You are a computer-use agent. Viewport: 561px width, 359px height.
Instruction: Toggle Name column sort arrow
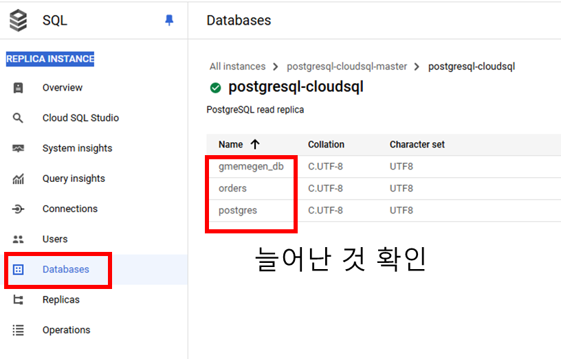pos(255,144)
